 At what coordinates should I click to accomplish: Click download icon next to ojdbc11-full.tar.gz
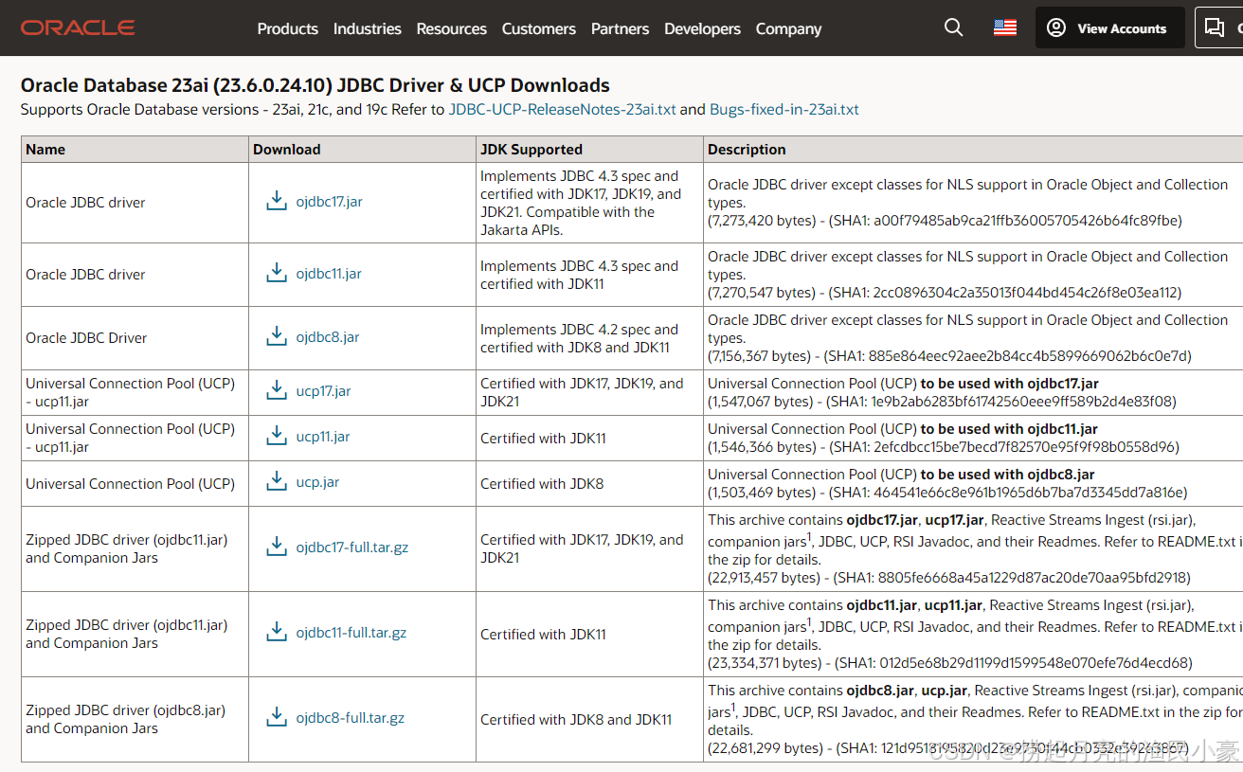[277, 632]
